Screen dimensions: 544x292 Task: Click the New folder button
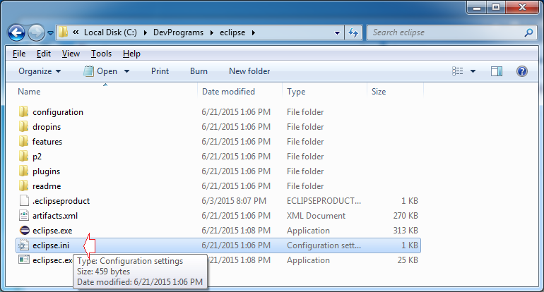(249, 71)
